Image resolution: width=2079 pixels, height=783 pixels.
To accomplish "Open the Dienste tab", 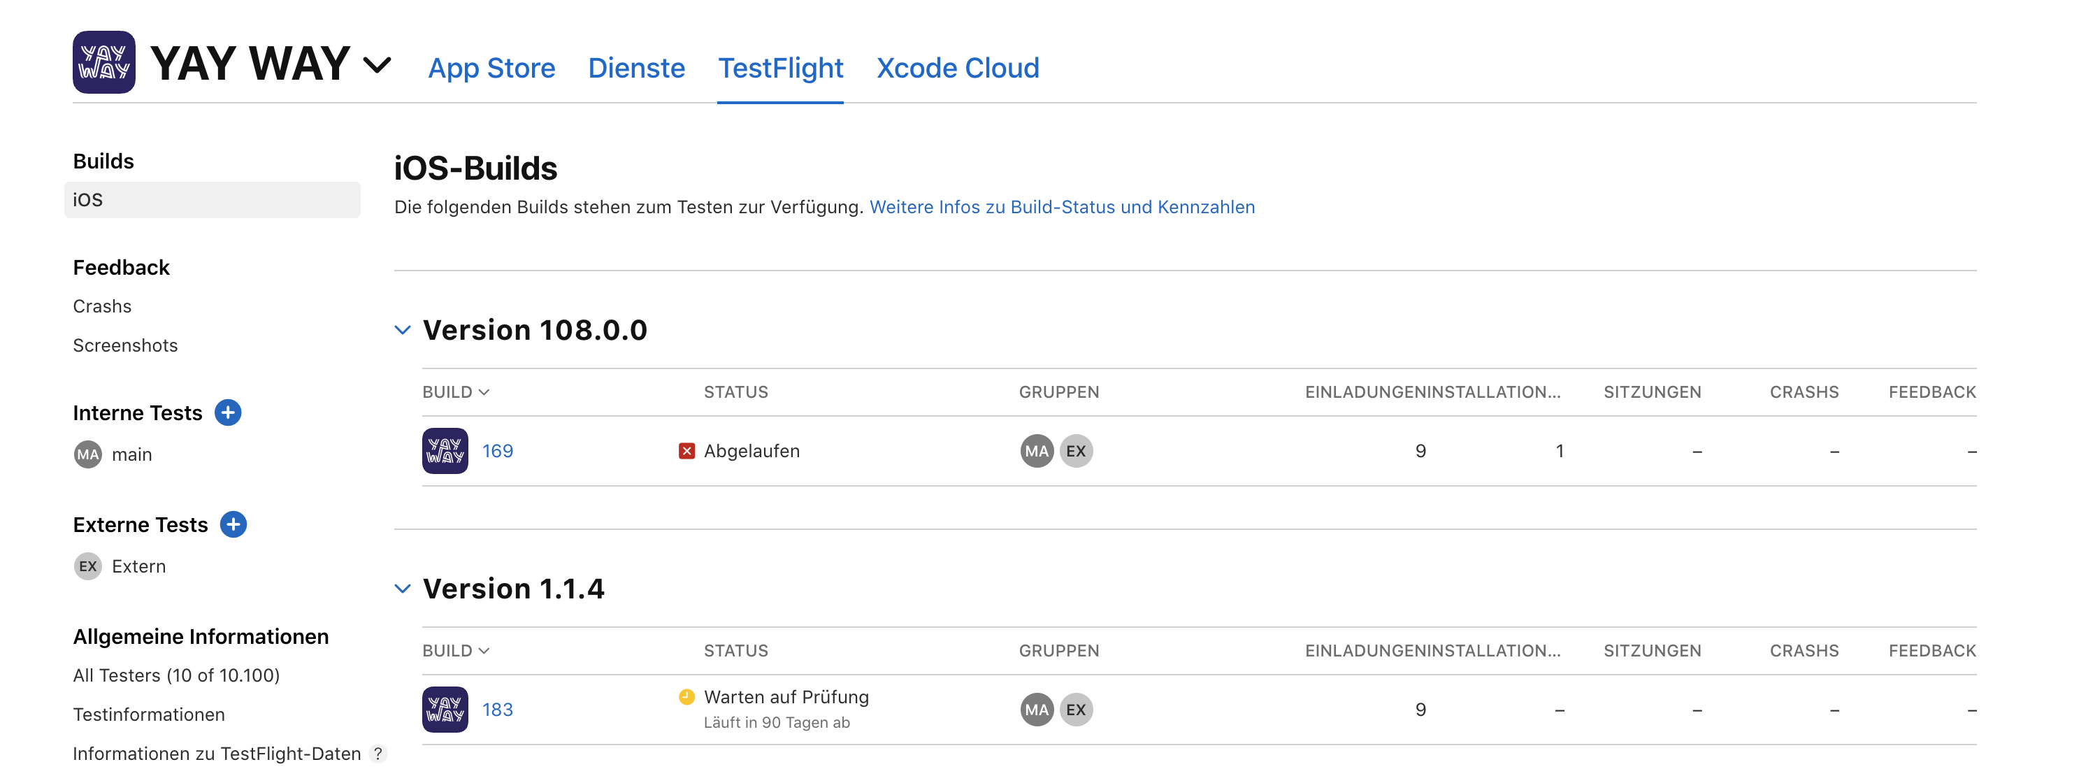I will (636, 68).
